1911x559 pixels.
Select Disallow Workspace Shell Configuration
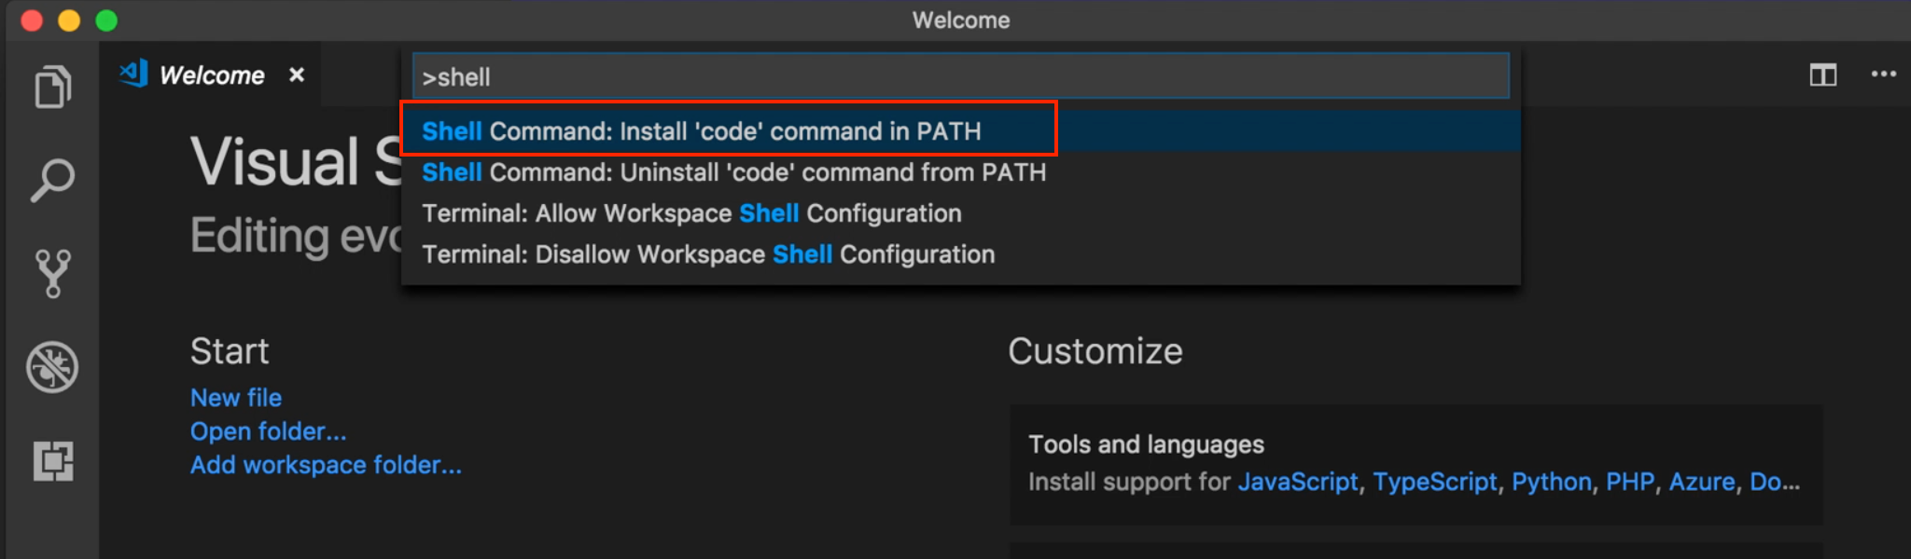coord(960,254)
